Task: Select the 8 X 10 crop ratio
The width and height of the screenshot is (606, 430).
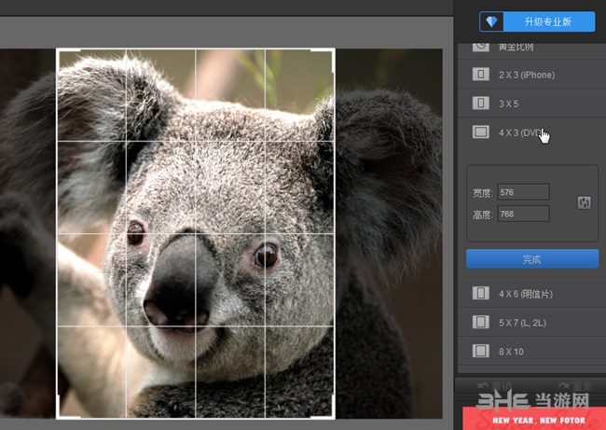Action: pyautogui.click(x=531, y=351)
